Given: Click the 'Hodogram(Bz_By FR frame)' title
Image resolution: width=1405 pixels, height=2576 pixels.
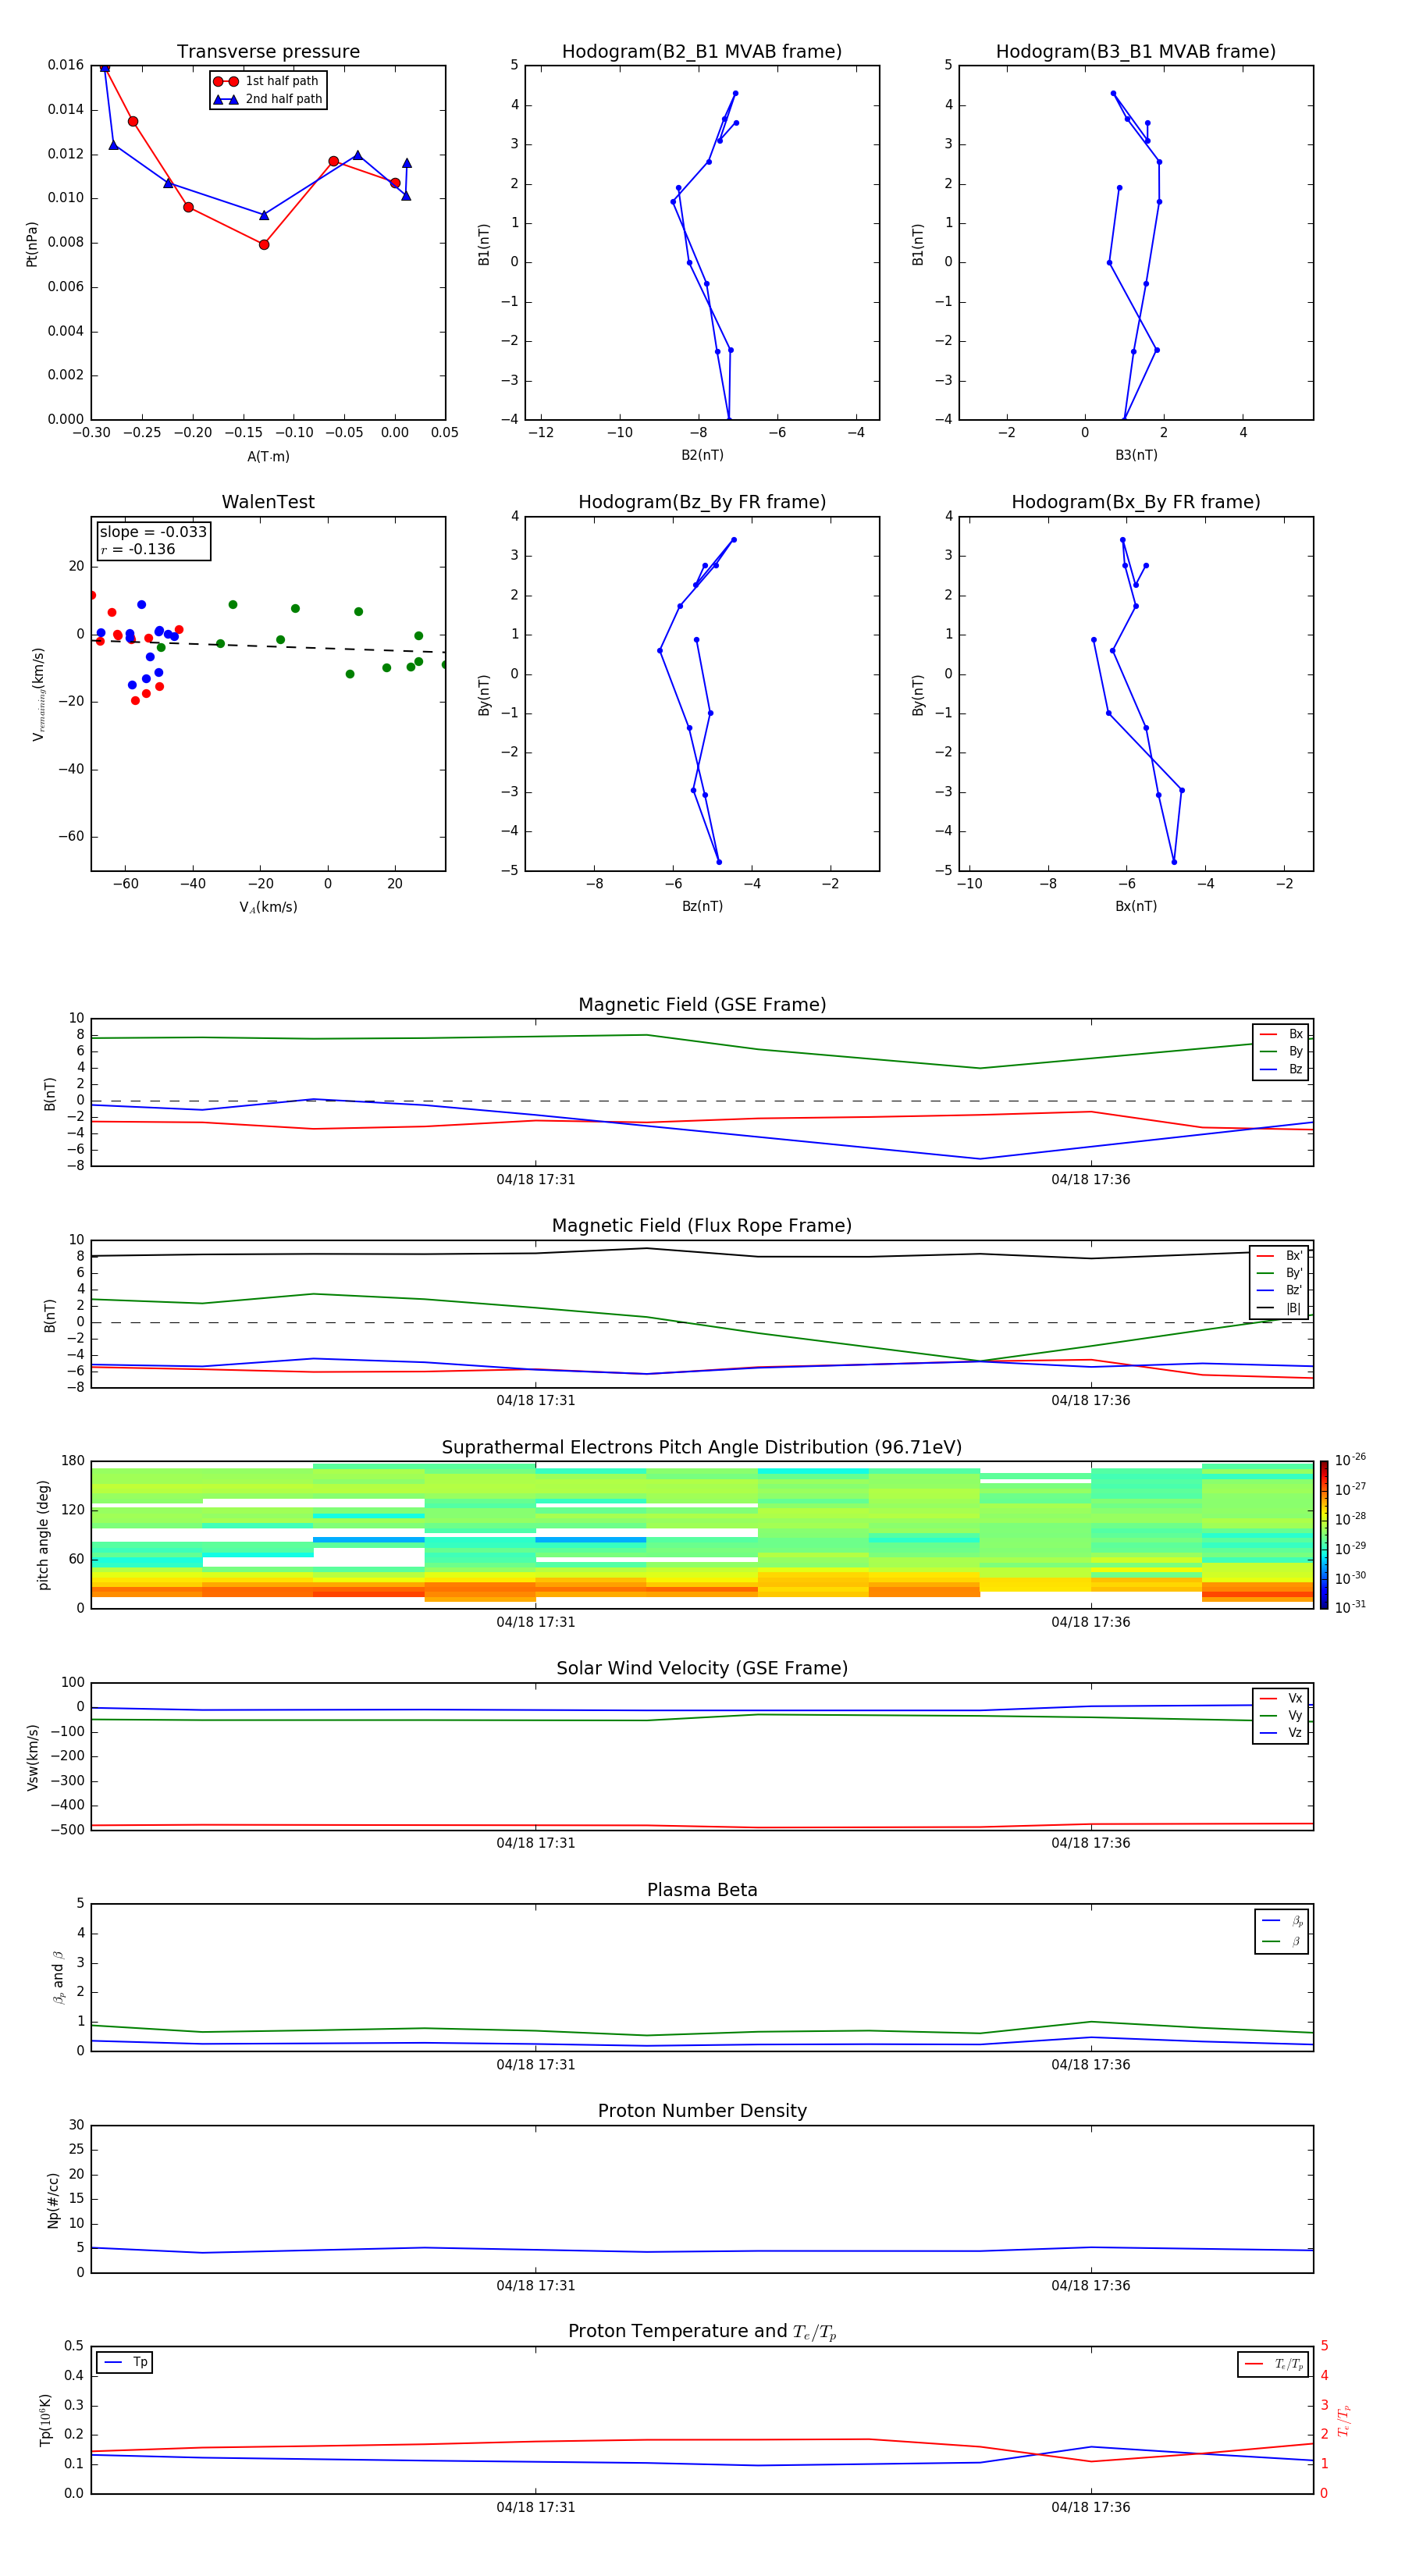Looking at the screenshot, I should [x=702, y=502].
